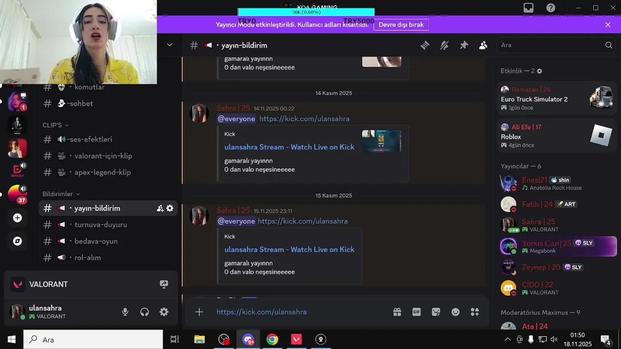Open notification center icon on taskbar
The width and height of the screenshot is (621, 349).
[x=605, y=339]
